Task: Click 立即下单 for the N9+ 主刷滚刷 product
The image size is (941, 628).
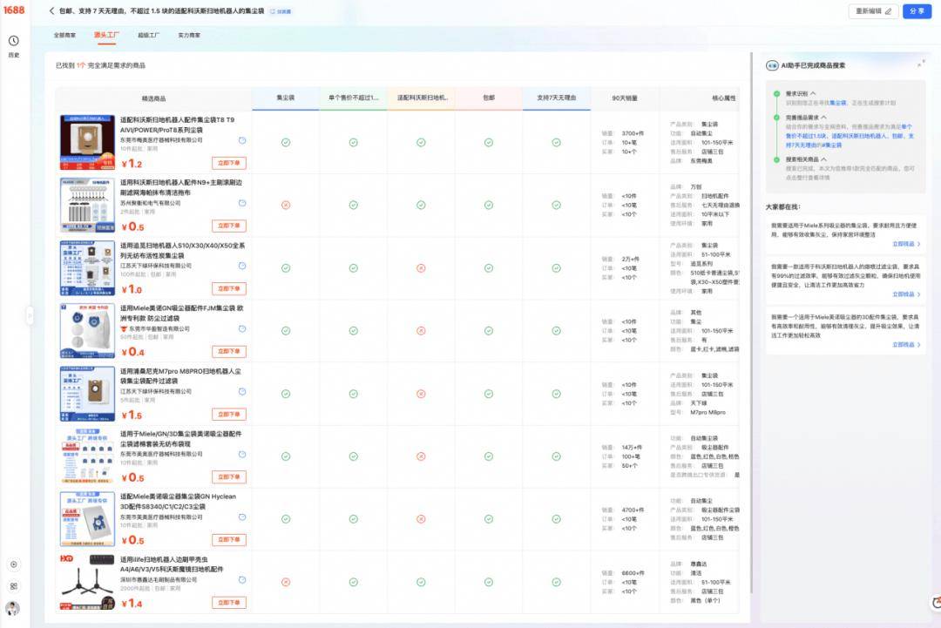Action: pyautogui.click(x=228, y=226)
